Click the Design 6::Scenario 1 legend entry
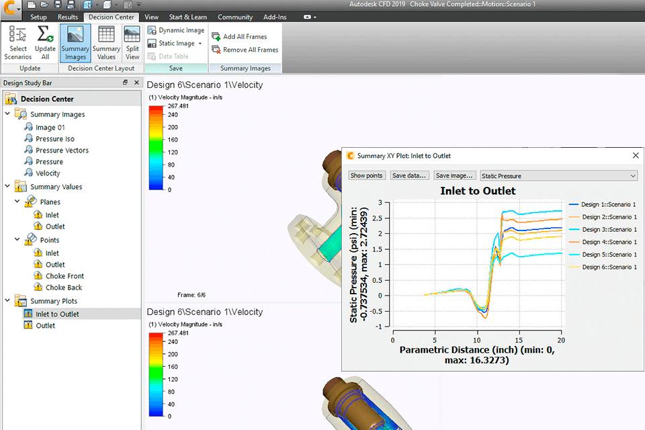The width and height of the screenshot is (645, 430). (x=603, y=267)
